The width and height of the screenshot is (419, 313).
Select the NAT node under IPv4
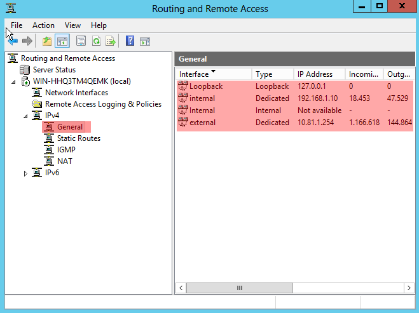click(64, 161)
